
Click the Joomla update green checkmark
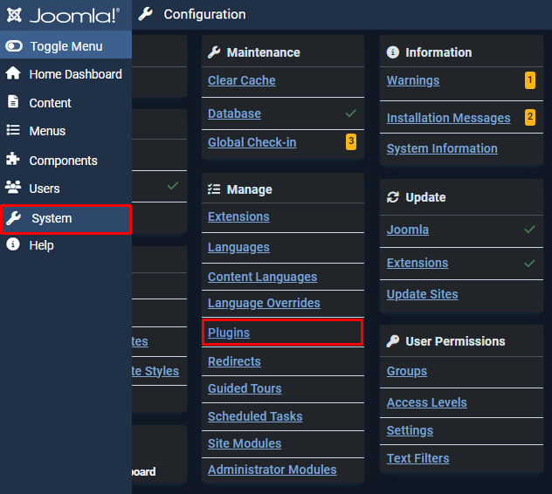coord(529,230)
